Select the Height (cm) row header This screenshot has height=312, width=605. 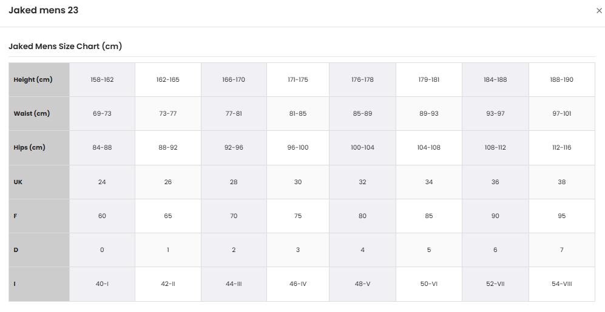coord(39,80)
